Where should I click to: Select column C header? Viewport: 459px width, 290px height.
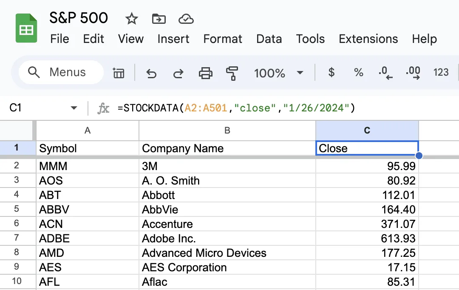pyautogui.click(x=367, y=131)
